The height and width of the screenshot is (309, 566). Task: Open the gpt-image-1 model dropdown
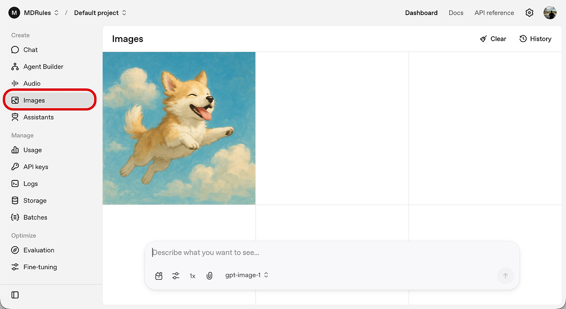pos(247,275)
